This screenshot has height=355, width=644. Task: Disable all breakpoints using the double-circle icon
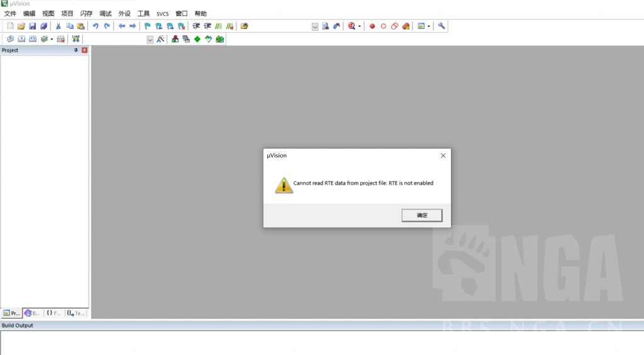pyautogui.click(x=395, y=26)
